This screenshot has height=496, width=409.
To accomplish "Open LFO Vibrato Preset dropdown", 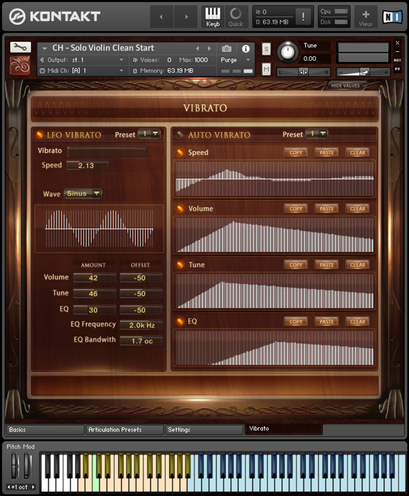I will [x=149, y=134].
